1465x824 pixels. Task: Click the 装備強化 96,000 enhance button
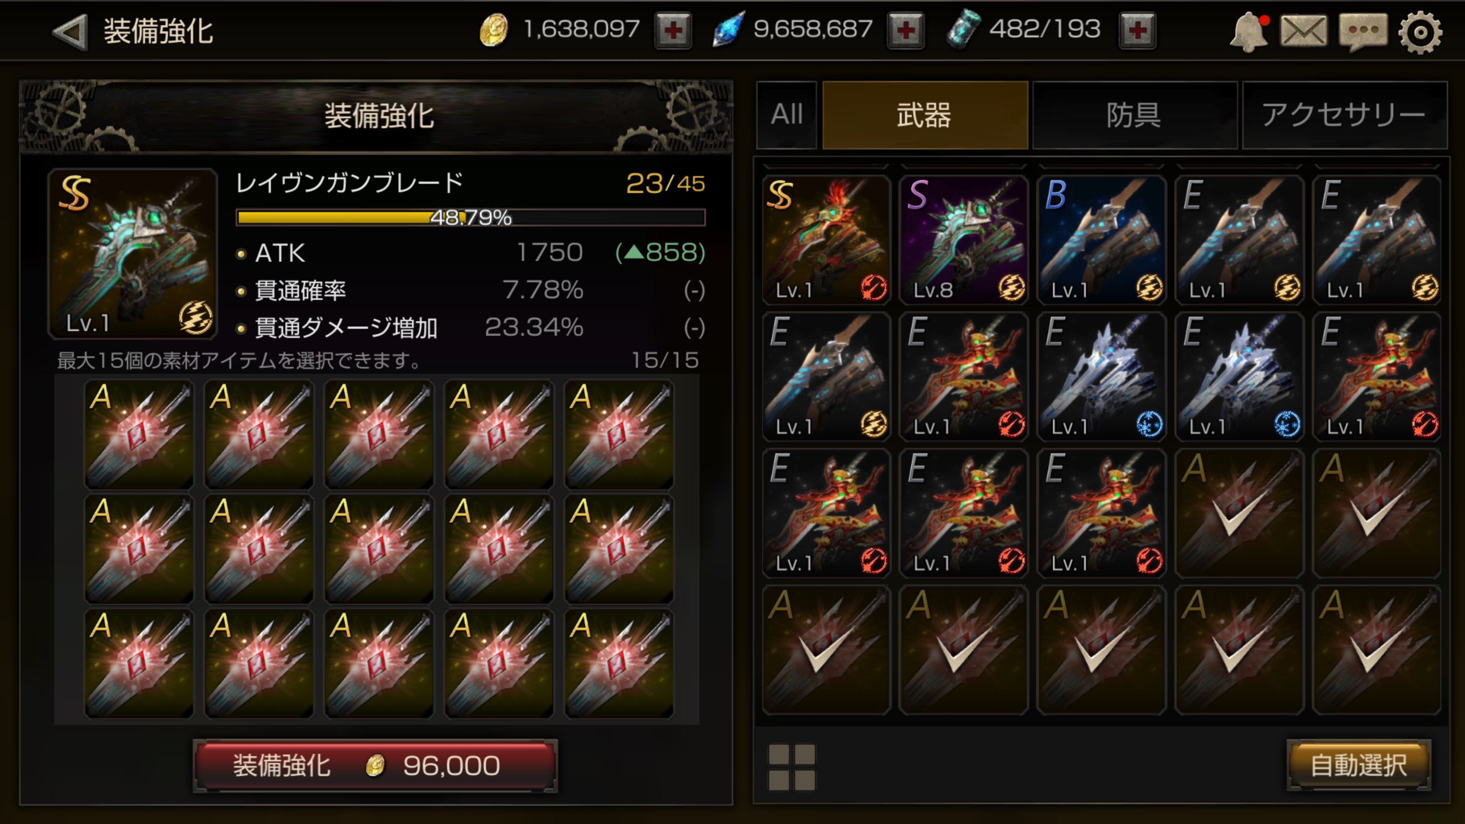click(375, 765)
